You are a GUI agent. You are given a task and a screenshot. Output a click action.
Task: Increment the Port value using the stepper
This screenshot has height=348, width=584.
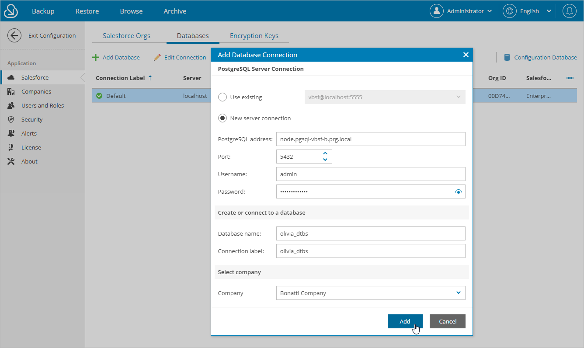pyautogui.click(x=325, y=153)
